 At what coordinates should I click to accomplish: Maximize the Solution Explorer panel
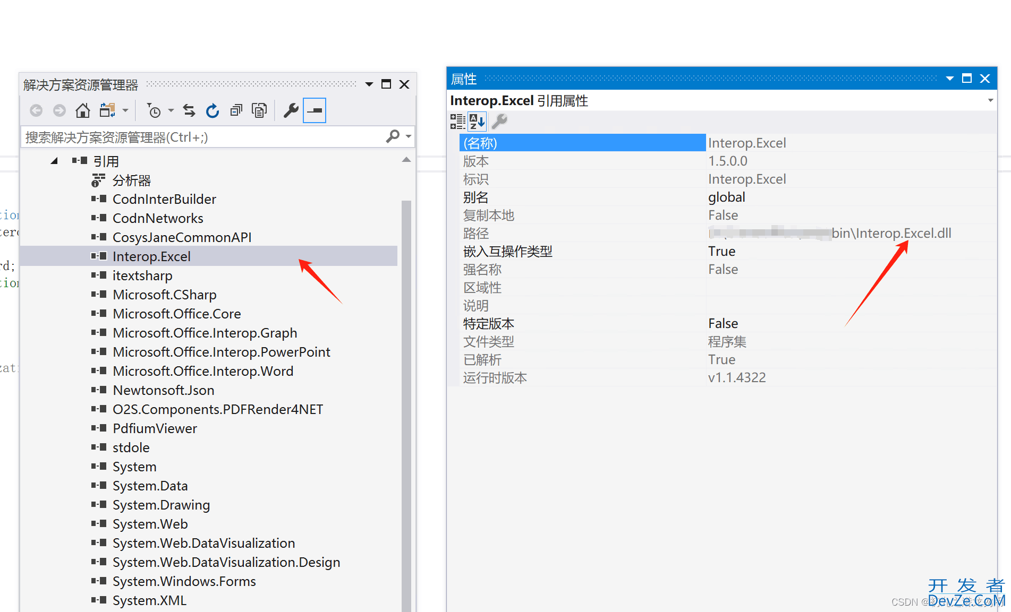pyautogui.click(x=386, y=84)
